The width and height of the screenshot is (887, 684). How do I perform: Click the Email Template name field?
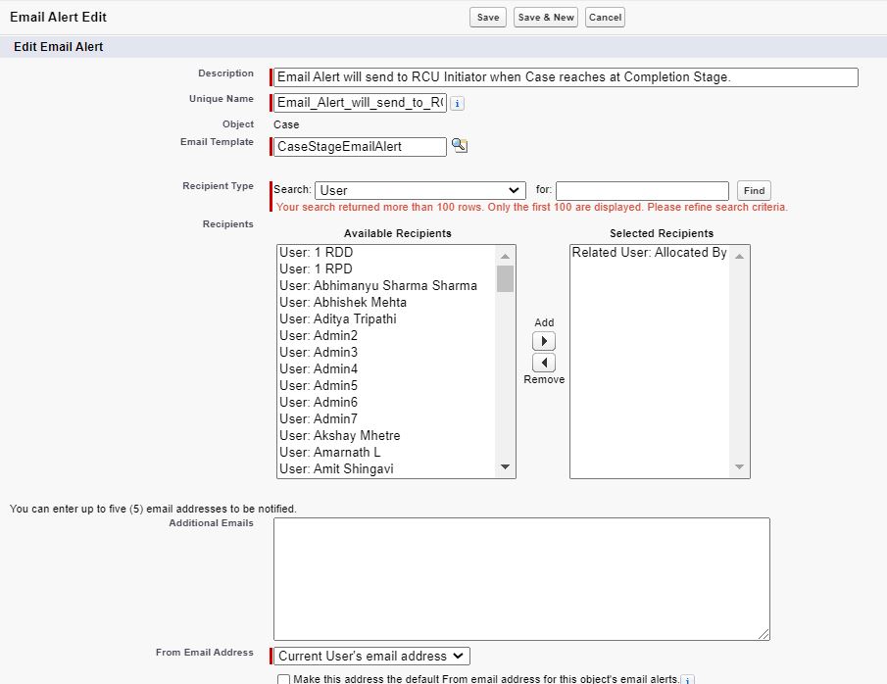tap(360, 146)
